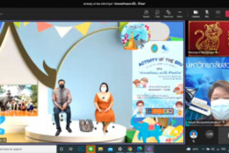This screenshot has height=153, width=229.
Task: Click the Share content button
Action: [218, 13]
